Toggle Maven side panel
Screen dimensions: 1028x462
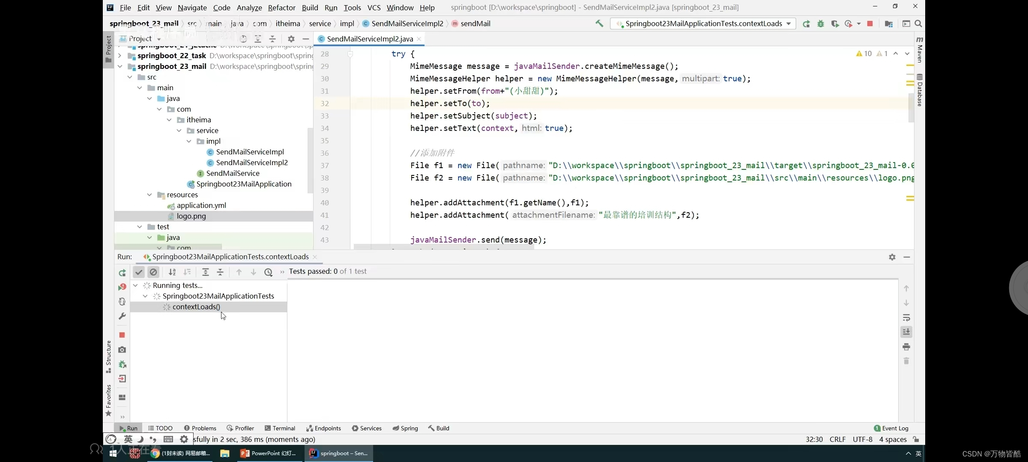[920, 50]
